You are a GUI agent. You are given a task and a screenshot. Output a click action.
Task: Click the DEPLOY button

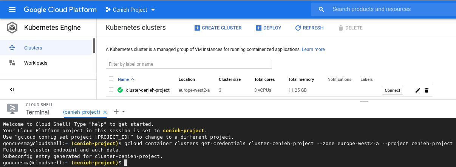pos(269,28)
